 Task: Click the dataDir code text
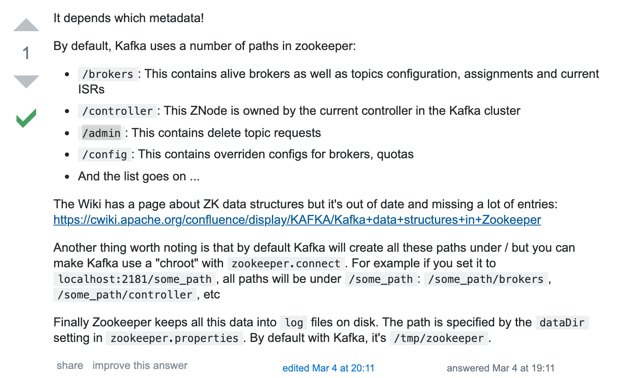click(562, 323)
